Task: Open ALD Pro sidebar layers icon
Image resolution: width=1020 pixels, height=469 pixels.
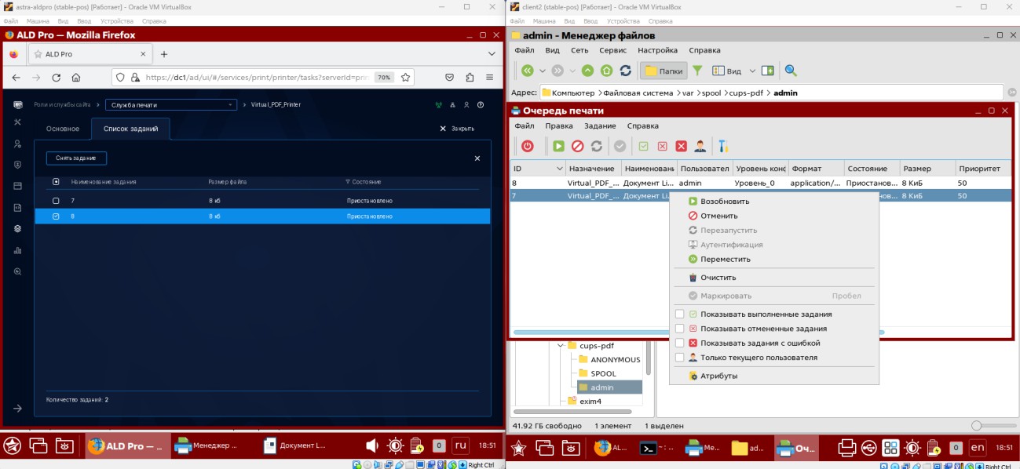Action: click(17, 229)
